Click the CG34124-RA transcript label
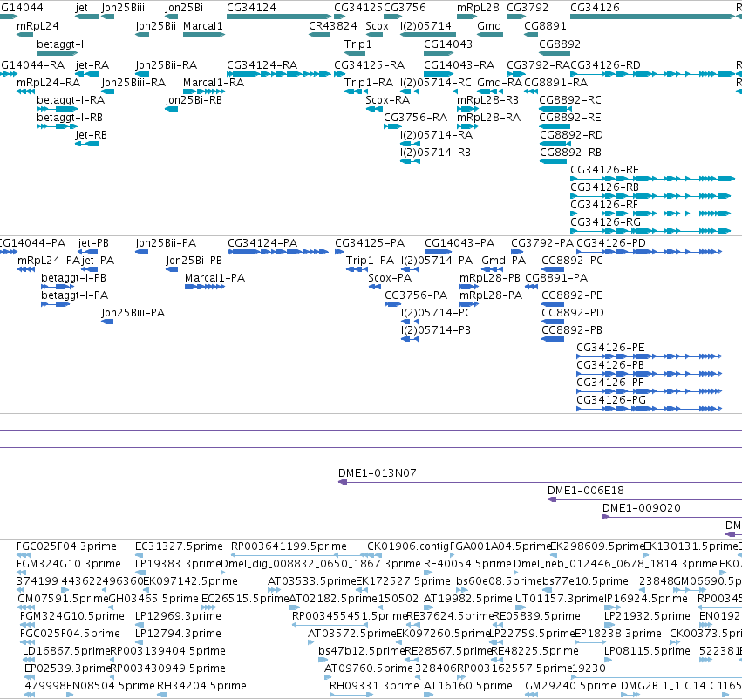 coord(262,64)
